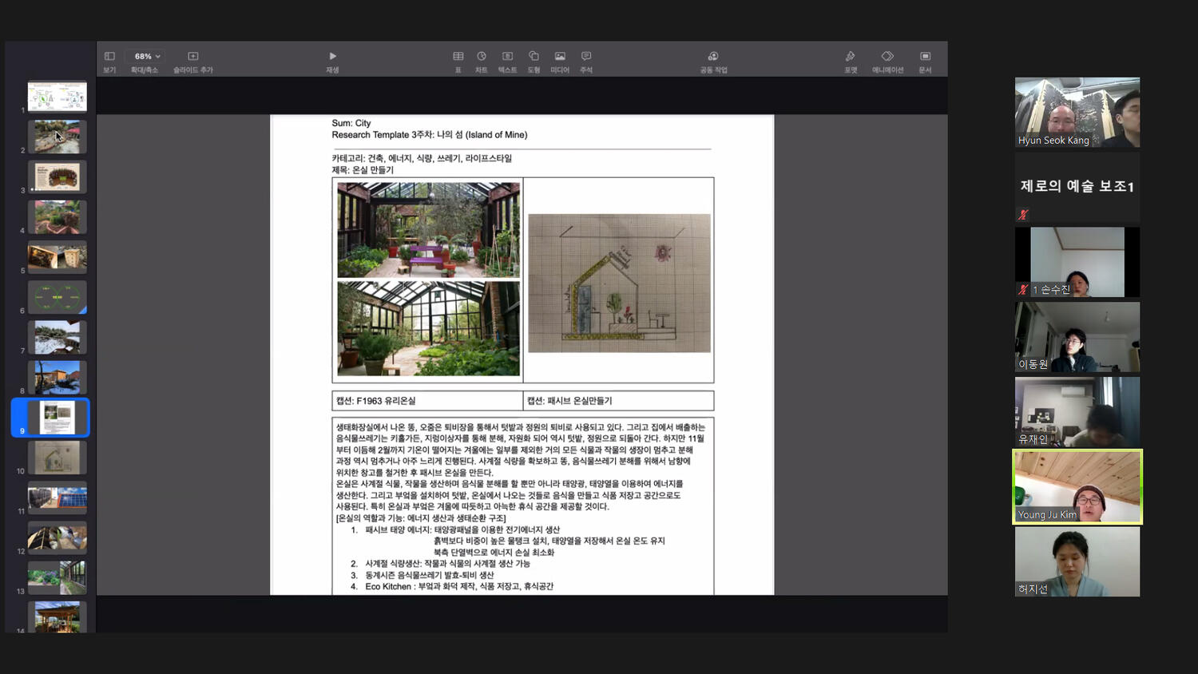The height and width of the screenshot is (674, 1198).
Task: Expand the 68% zoom dropdown
Action: 147,57
